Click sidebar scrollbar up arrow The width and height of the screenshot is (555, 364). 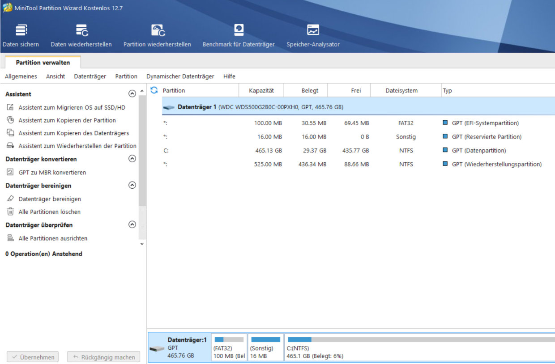click(142, 91)
